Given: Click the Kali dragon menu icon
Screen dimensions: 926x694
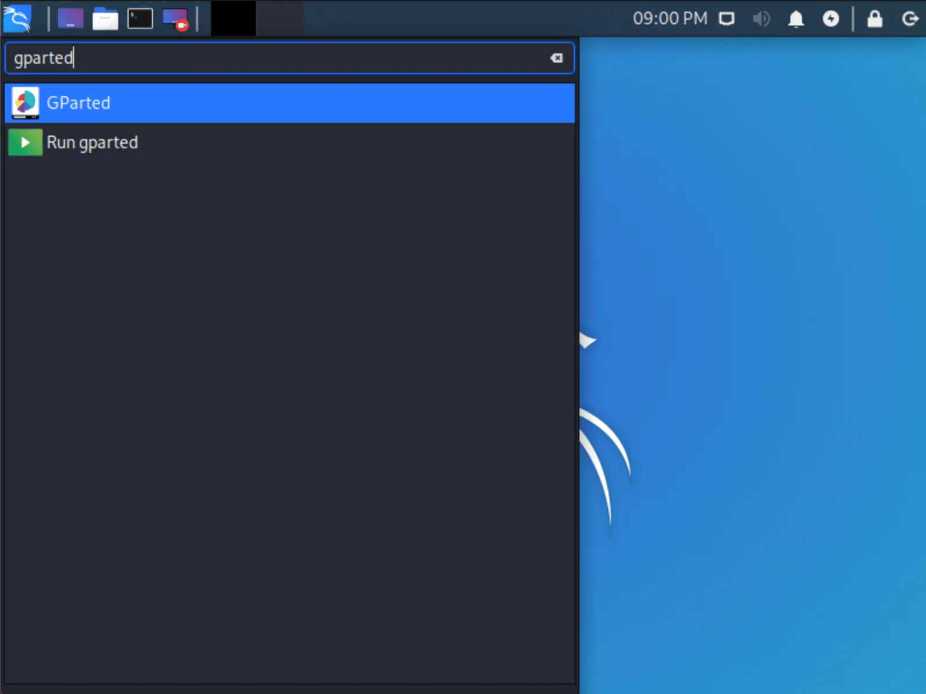Looking at the screenshot, I should click(17, 19).
